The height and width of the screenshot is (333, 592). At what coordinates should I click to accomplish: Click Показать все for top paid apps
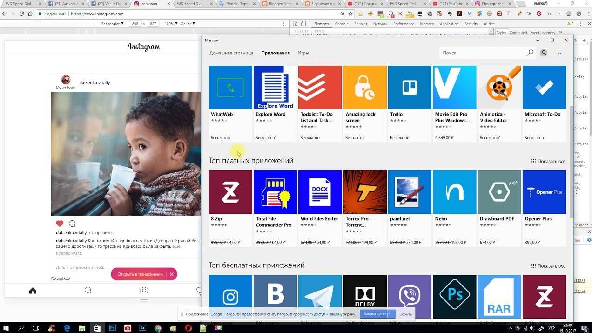(x=548, y=162)
